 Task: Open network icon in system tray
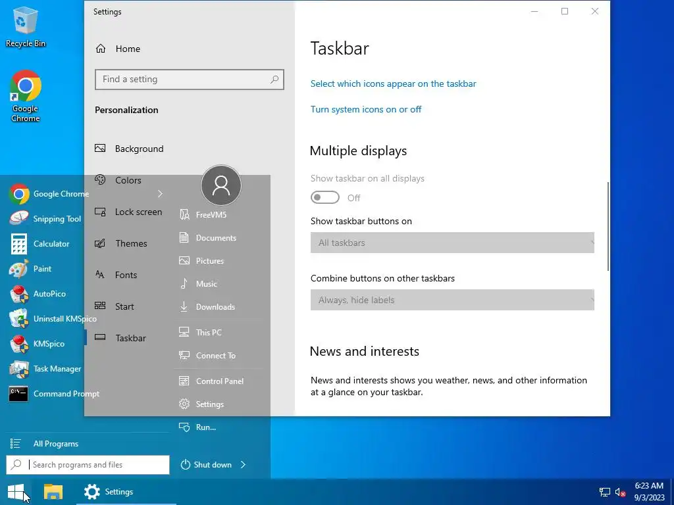click(605, 492)
